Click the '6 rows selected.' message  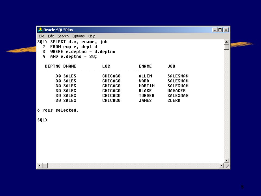[58, 110]
